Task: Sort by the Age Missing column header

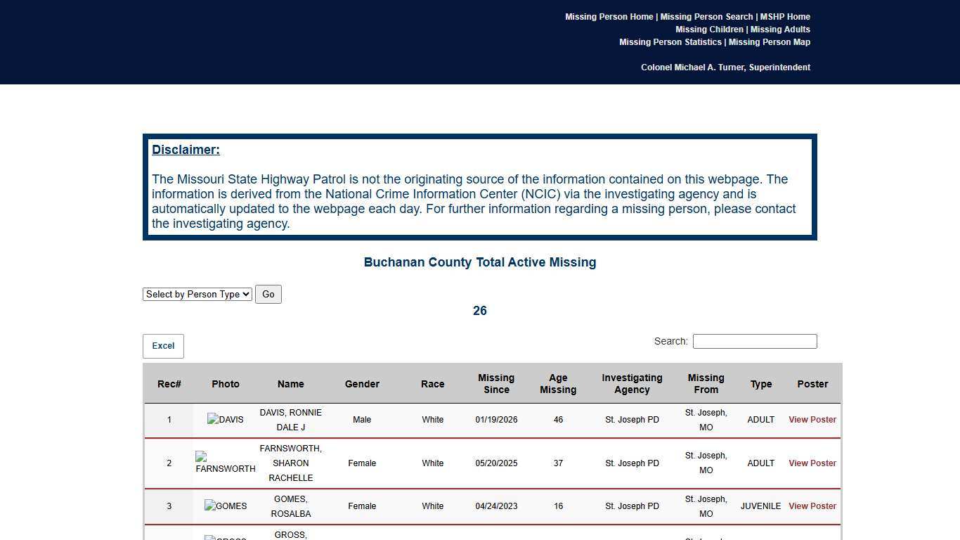Action: (x=558, y=384)
